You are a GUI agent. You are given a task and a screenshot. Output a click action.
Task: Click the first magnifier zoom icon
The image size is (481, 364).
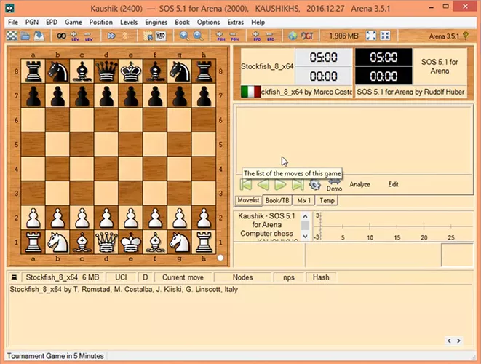pos(184,36)
